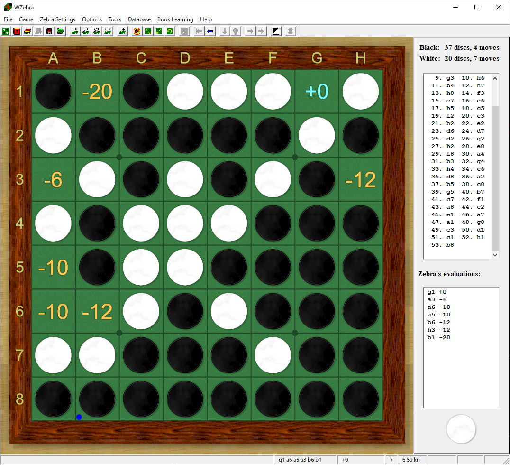
Task: Open the Options menu
Action: 92,19
